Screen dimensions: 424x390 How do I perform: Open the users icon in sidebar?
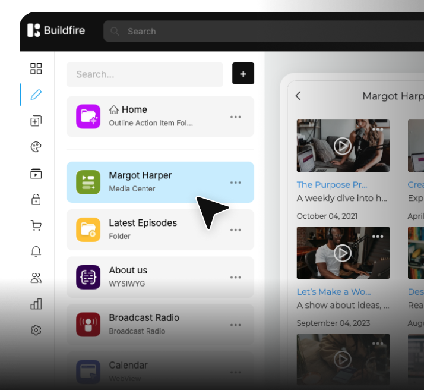(36, 278)
